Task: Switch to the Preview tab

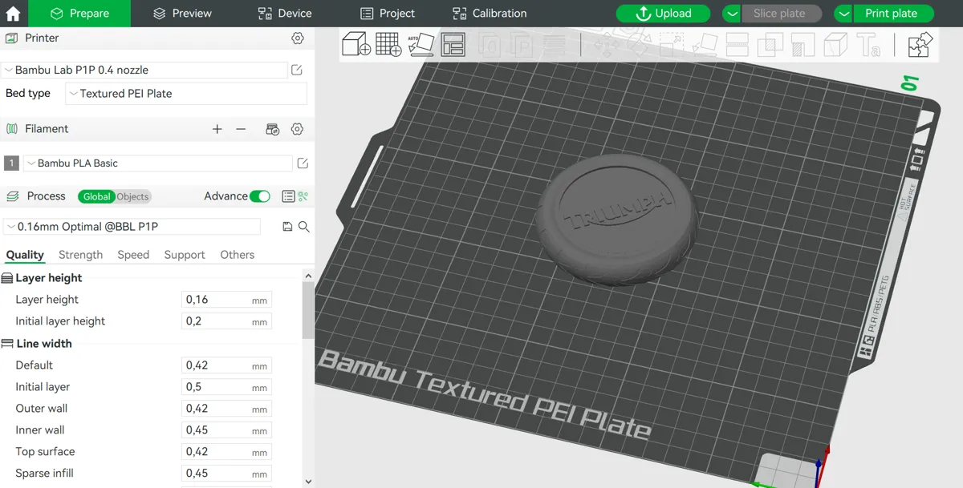Action: [x=182, y=14]
